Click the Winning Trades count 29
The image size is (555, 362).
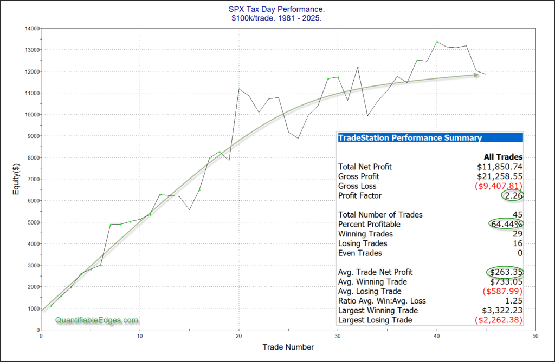(x=518, y=234)
